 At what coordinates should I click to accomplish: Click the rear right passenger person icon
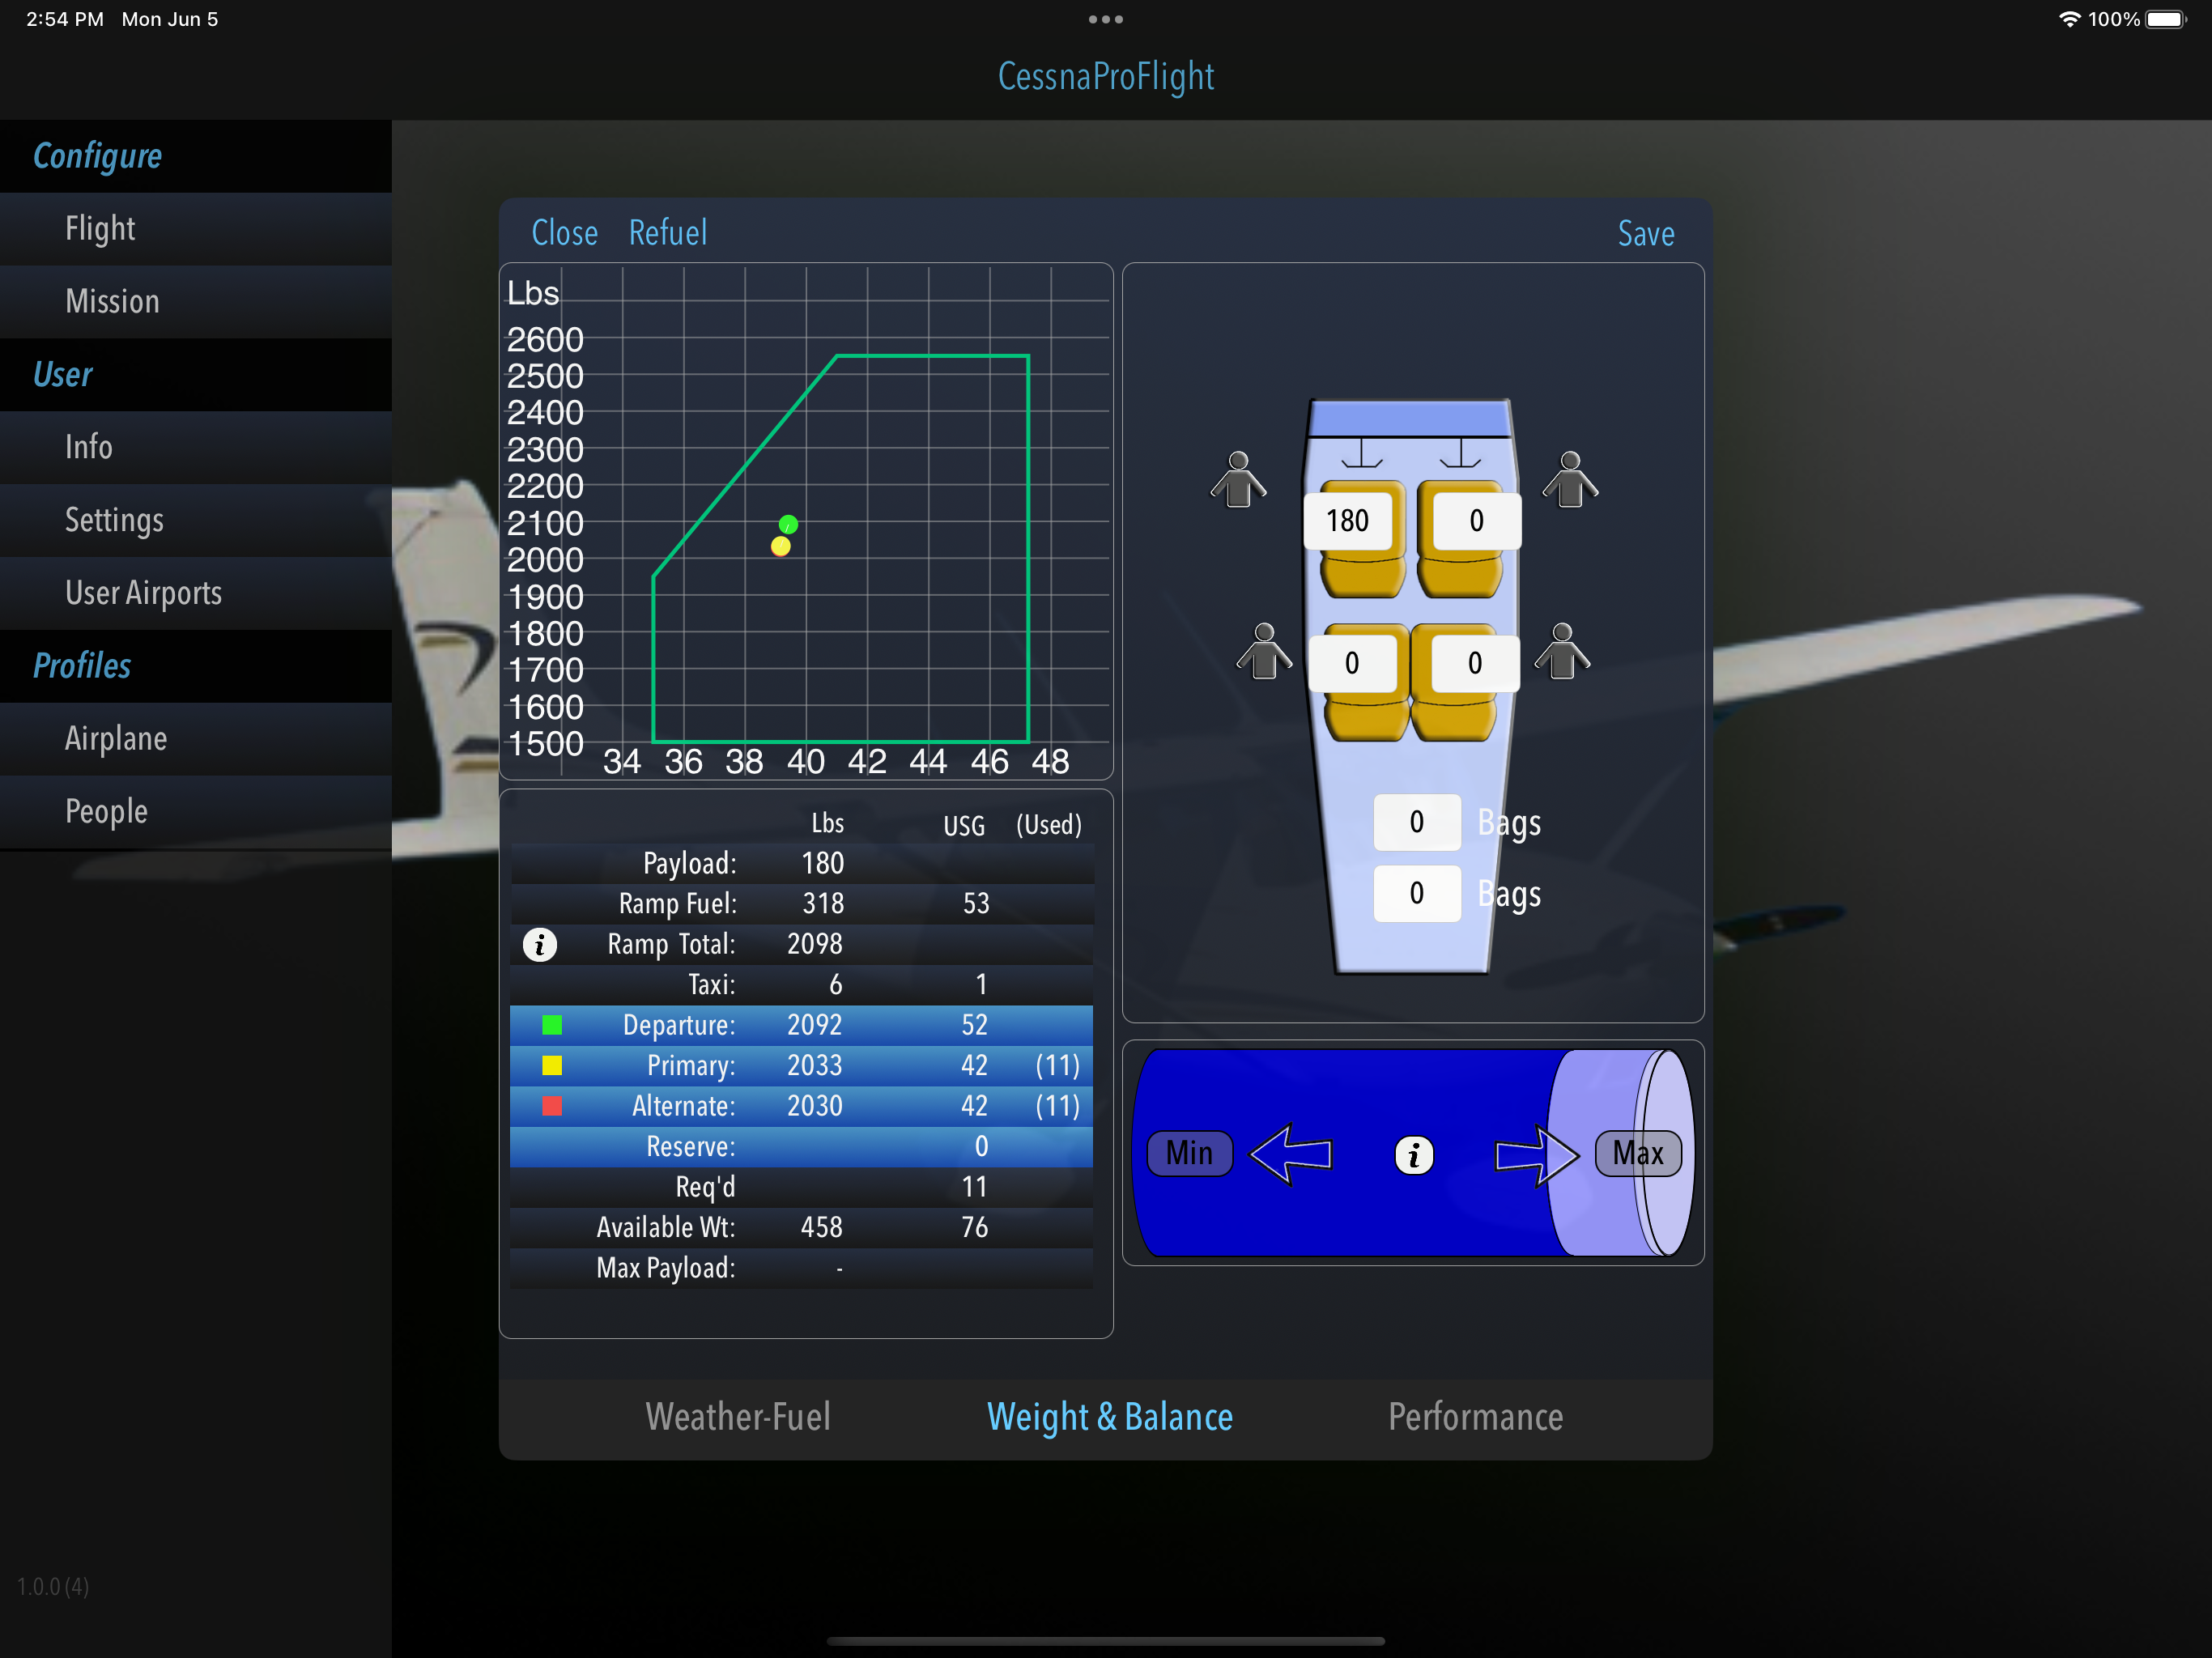point(1562,652)
